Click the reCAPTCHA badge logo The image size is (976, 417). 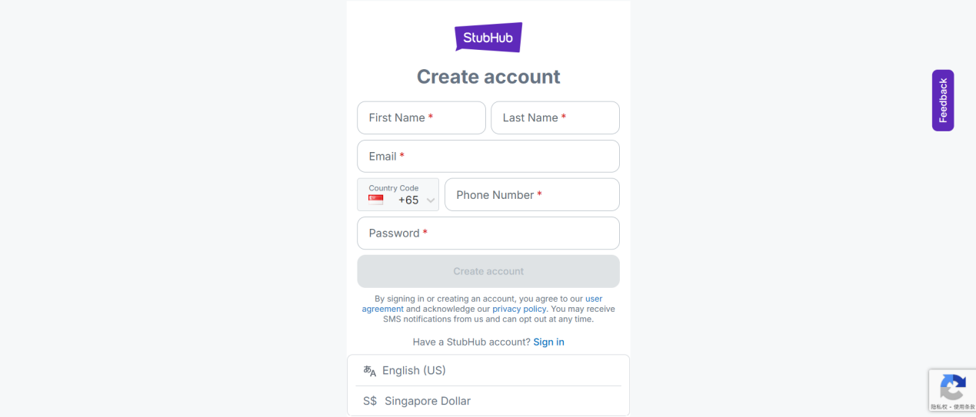[x=952, y=387]
